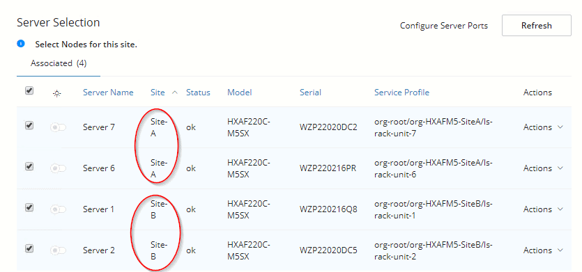Sort by Site column header
Viewport: 582px width, 272px height.
click(x=158, y=93)
